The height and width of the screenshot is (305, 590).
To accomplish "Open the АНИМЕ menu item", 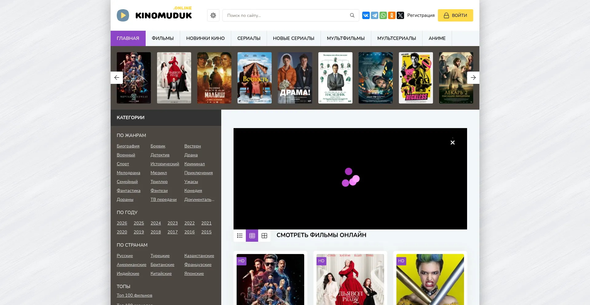I will tap(437, 38).
